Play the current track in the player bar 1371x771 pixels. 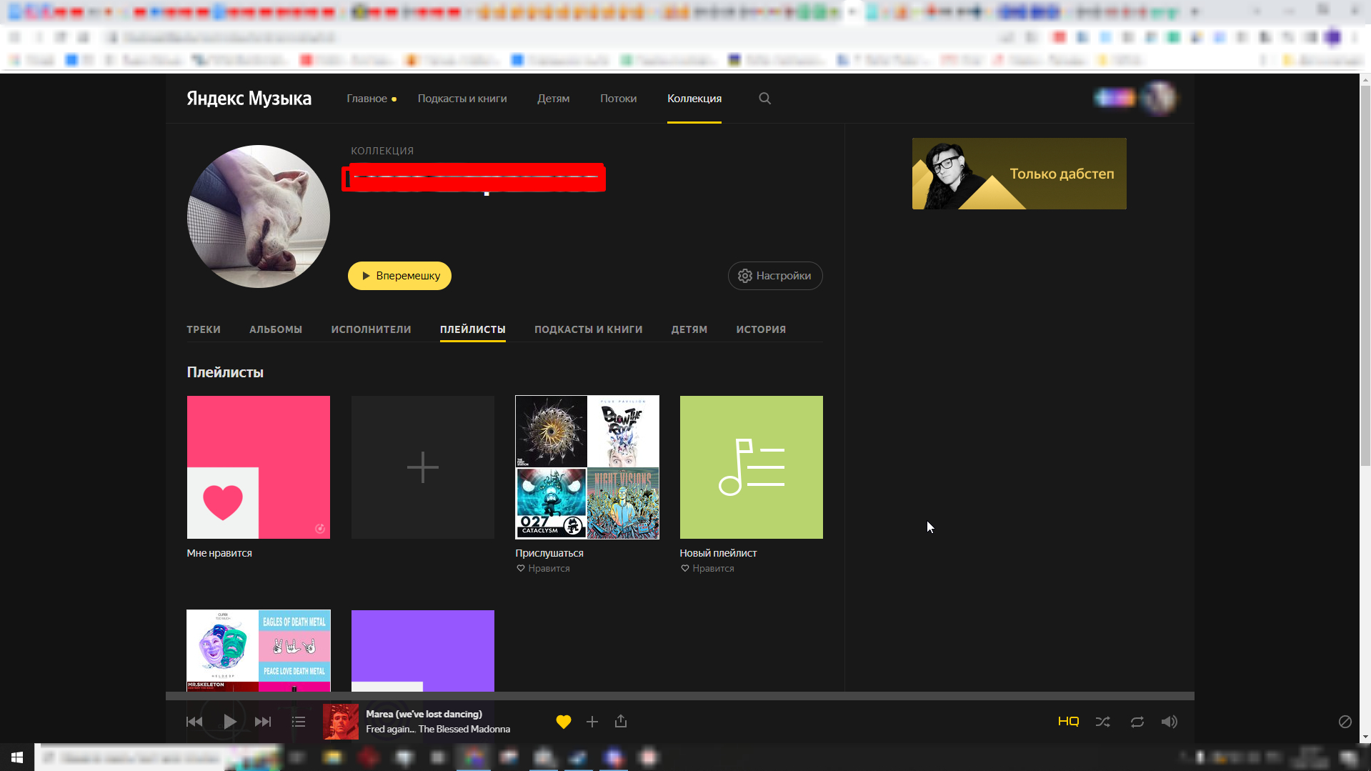(x=229, y=722)
